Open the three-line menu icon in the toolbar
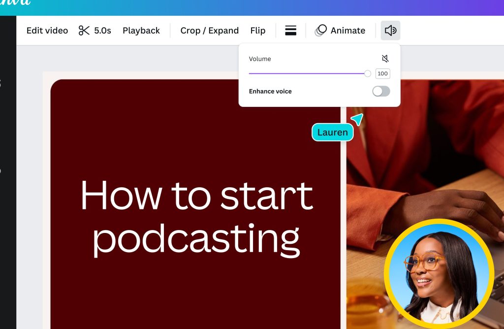This screenshot has width=504, height=329. pyautogui.click(x=291, y=31)
